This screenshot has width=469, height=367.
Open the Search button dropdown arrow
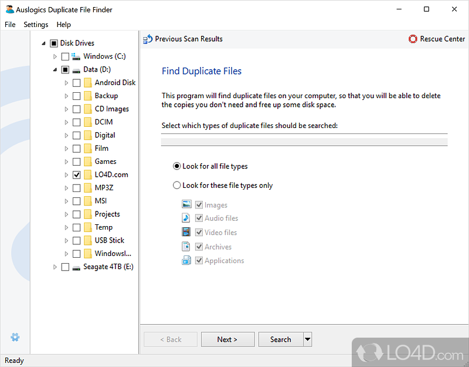pos(307,339)
